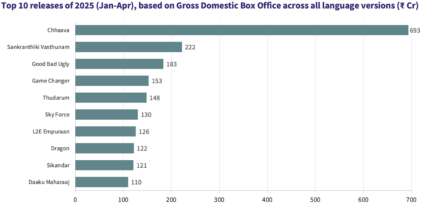Click the Thudarum bar
422x204 pixels.
click(x=111, y=98)
